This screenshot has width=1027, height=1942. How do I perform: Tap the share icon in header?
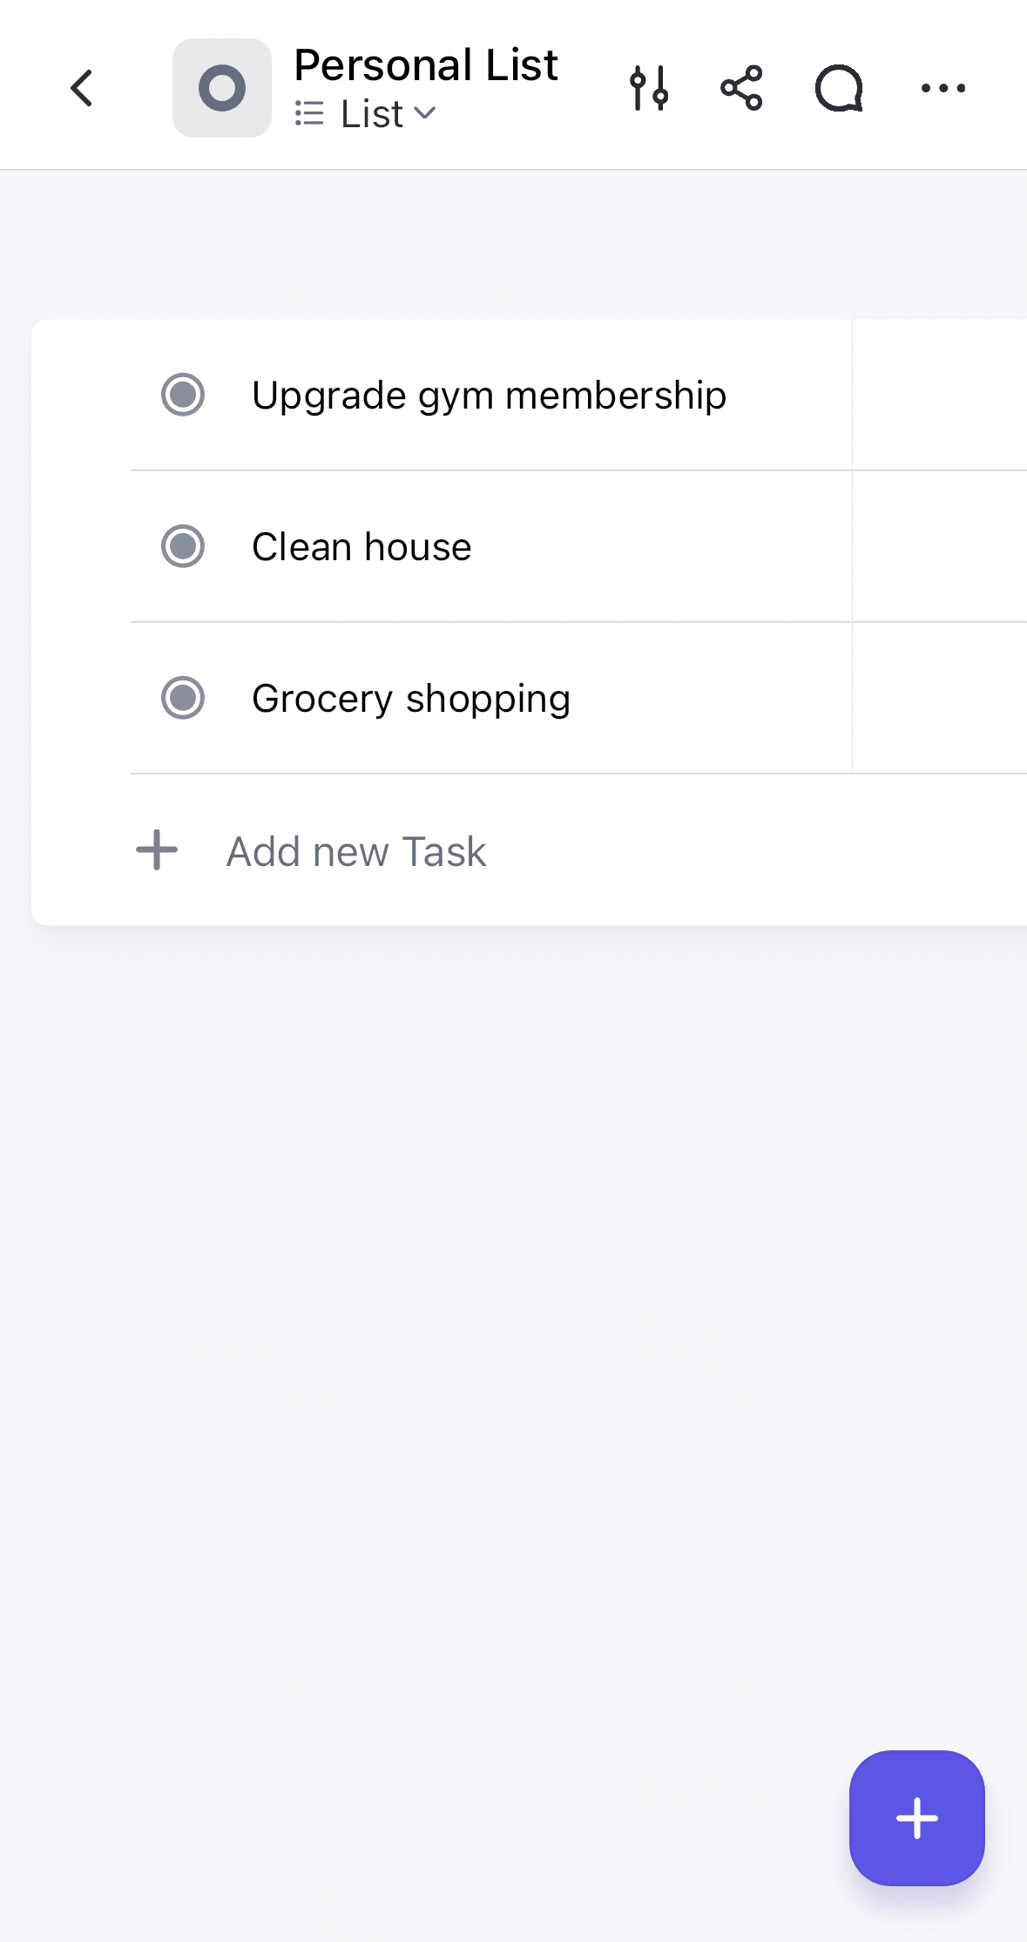[x=741, y=88]
